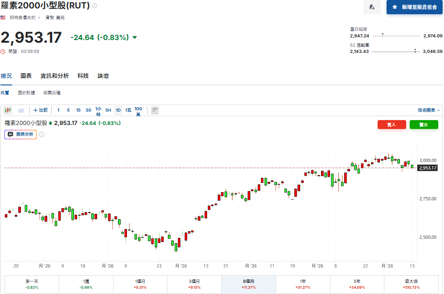Open the 歷史數據 sub-tab
Viewport: 444px width, 294px height.
26,93
